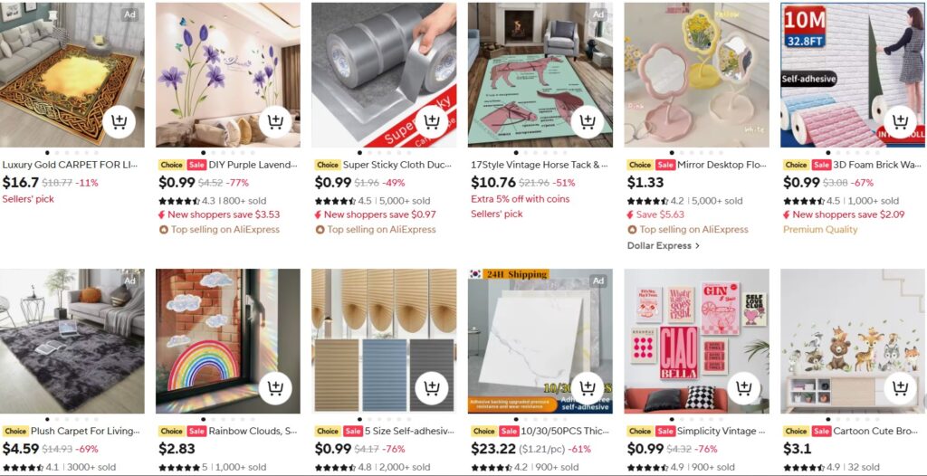Add Simplicity Vintage posters to cart
This screenshot has height=476, width=927.
click(744, 388)
